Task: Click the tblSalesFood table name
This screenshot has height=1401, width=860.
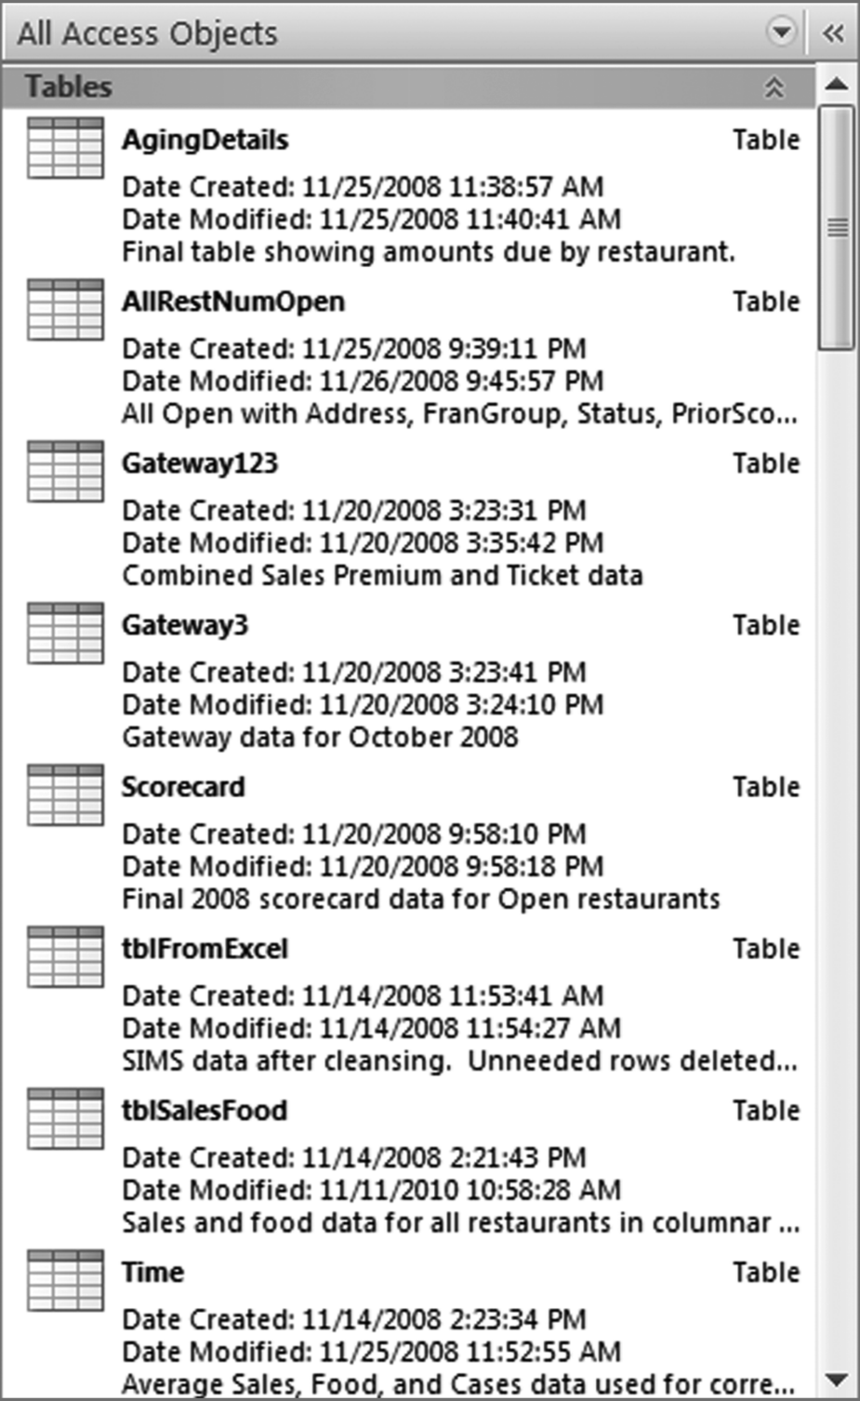Action: [205, 1111]
